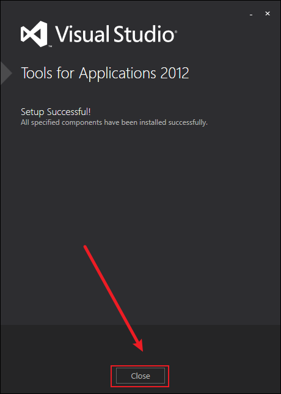Click the word "Visual" in the wordmark
Image resolution: width=281 pixels, height=394 pixels.
coord(82,34)
